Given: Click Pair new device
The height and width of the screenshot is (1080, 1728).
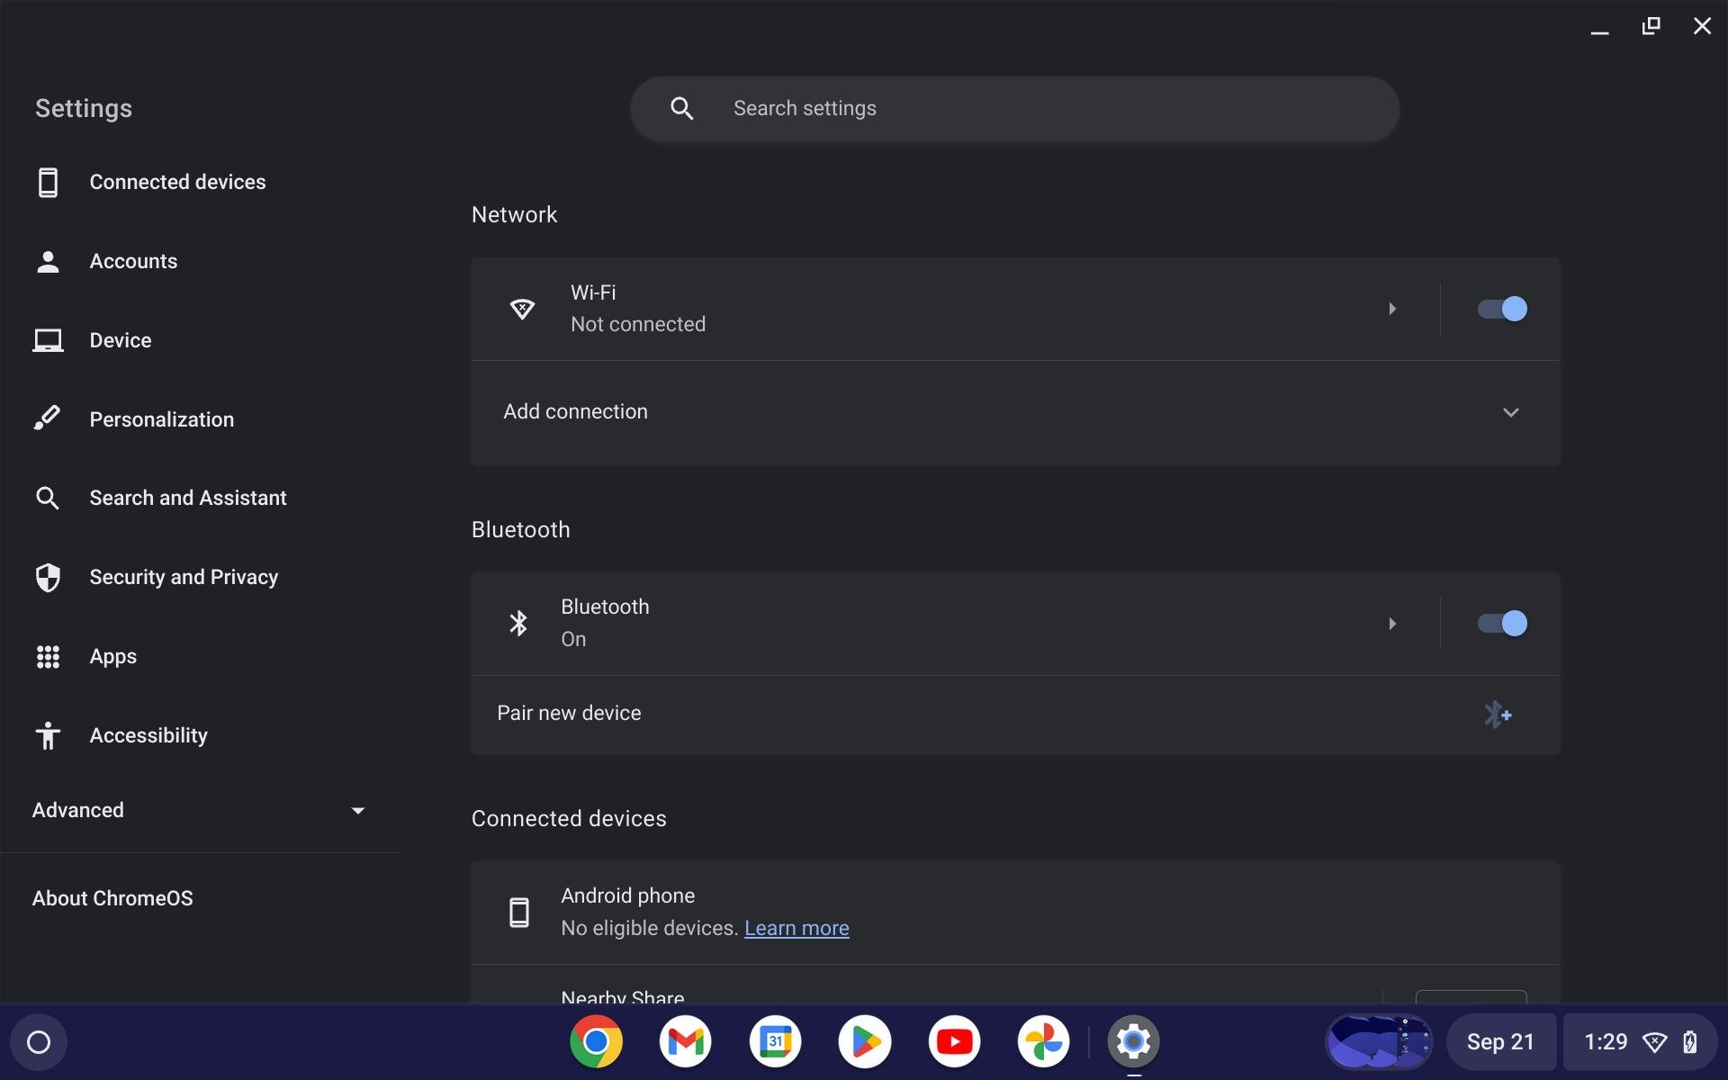Looking at the screenshot, I should 569,713.
